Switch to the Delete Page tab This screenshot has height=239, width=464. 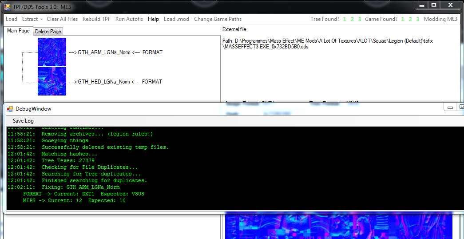coord(48,32)
